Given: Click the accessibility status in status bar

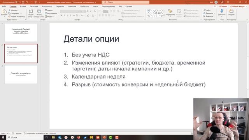Looking at the screenshot, I should pos(40,133).
